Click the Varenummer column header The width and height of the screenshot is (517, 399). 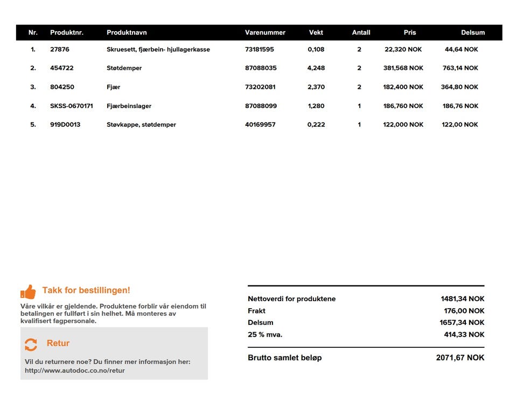[265, 33]
